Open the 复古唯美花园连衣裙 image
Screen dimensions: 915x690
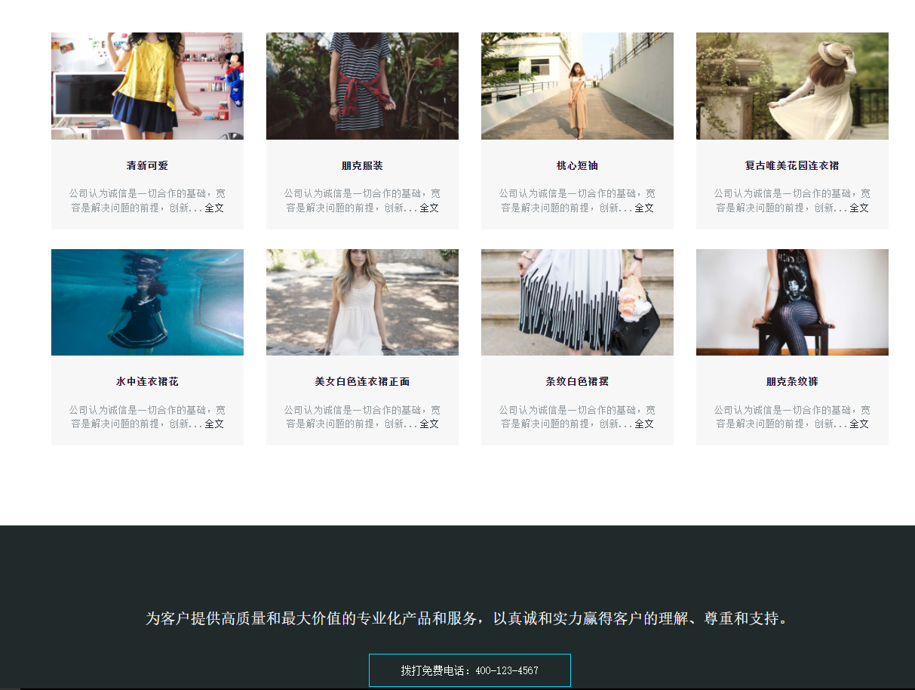(792, 86)
